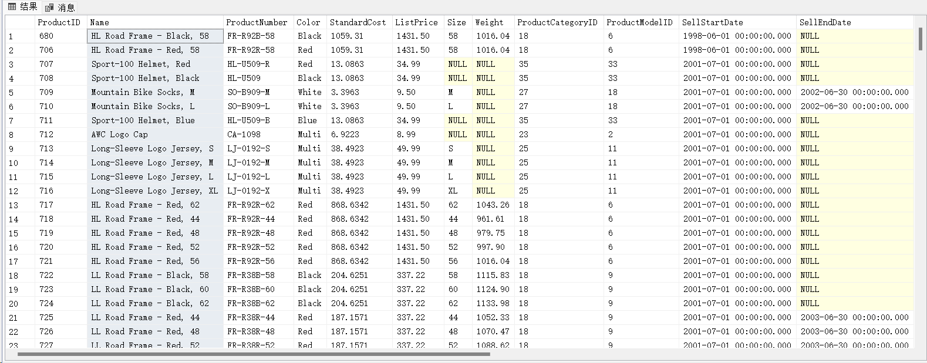Viewport: 927px width, 363px height.
Task: Click ProductNumber cell CA-1098
Action: (x=258, y=134)
